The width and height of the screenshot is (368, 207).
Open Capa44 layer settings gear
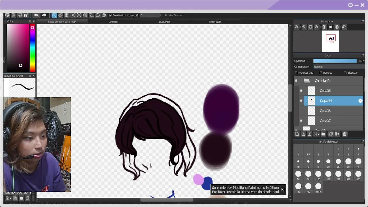tap(360, 101)
